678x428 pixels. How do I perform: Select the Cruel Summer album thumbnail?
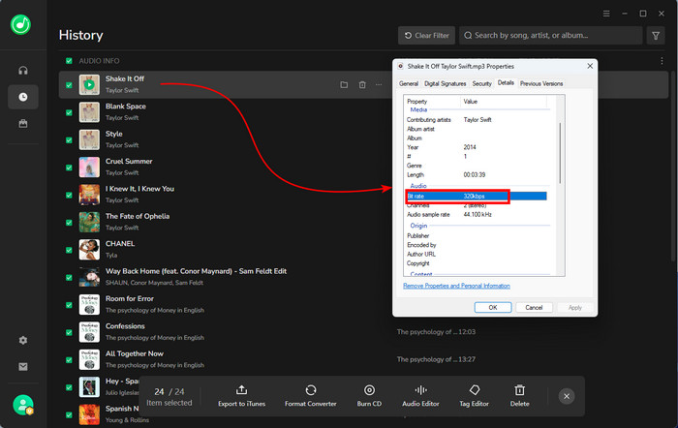89,168
